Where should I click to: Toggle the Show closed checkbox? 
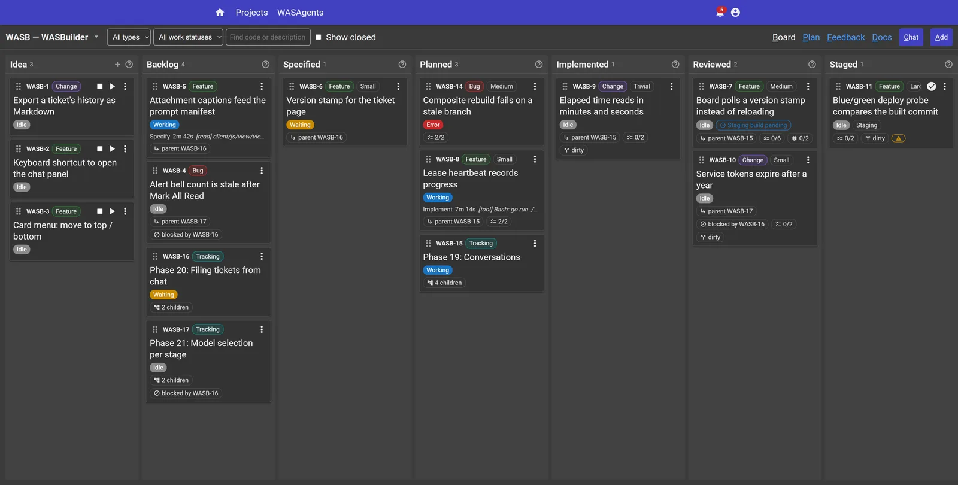[x=319, y=37]
